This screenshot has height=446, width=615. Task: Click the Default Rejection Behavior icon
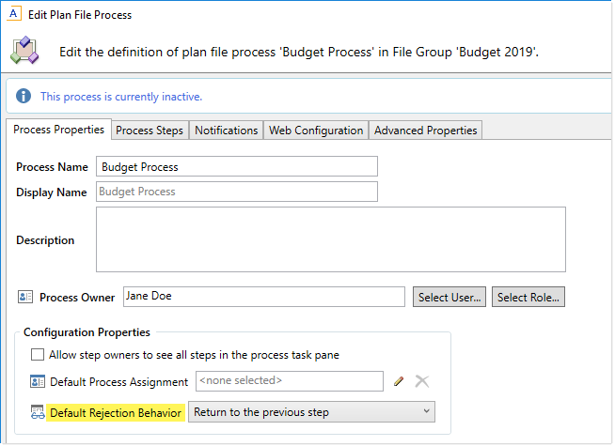coord(38,412)
